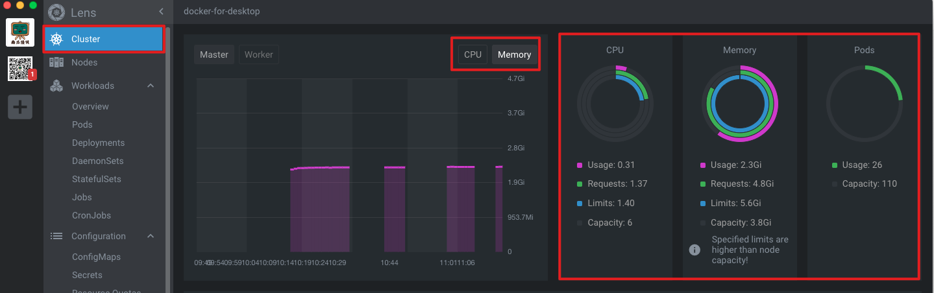Click the Configuration list icon
The width and height of the screenshot is (934, 293).
coord(56,236)
